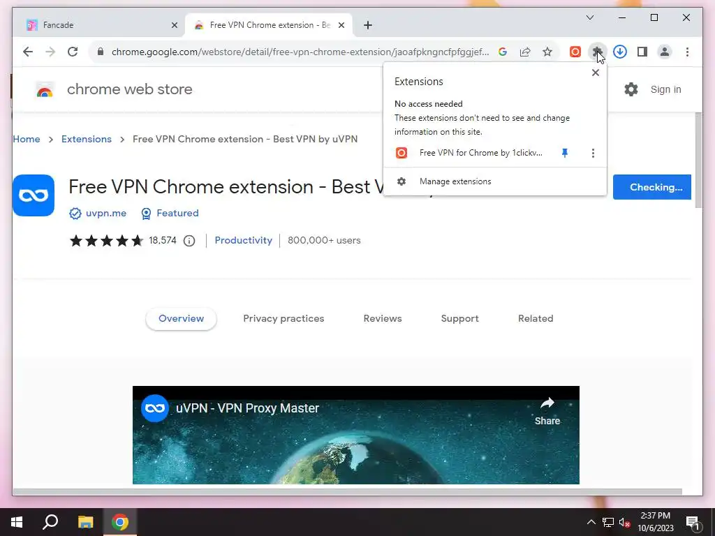Share this page using the share icon
This screenshot has width=715, height=536.
pos(525,52)
